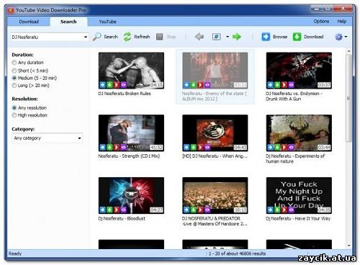This screenshot has height=265, width=360.
Task: Click green download icon on When Ang... video
Action: click(x=194, y=147)
